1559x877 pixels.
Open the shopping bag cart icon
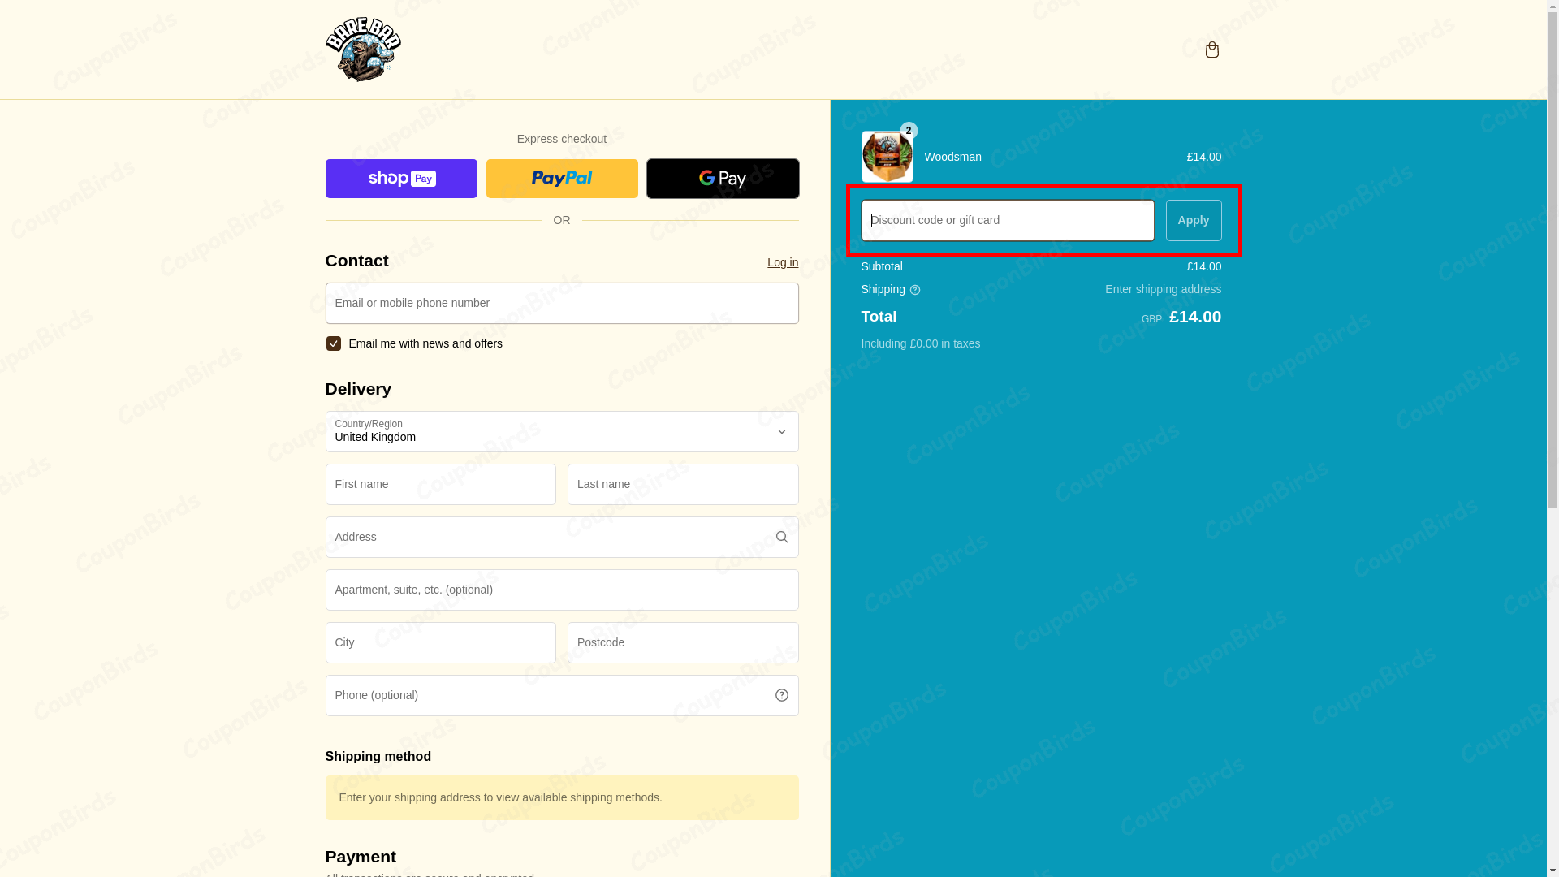click(x=1211, y=50)
